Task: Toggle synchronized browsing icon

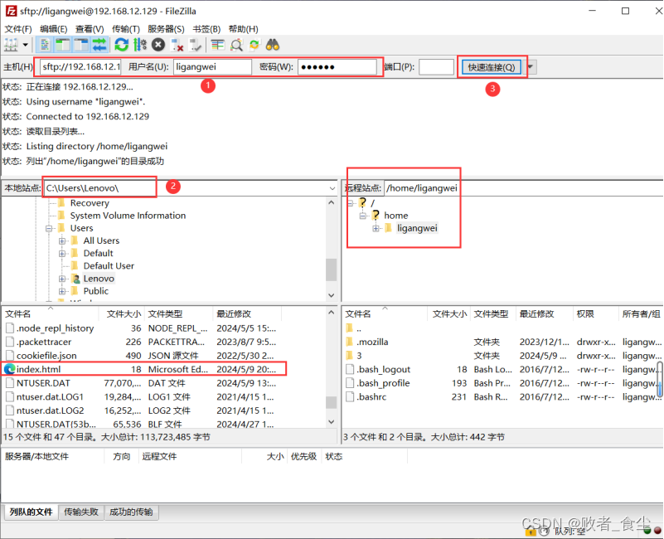Action: pyautogui.click(x=254, y=45)
